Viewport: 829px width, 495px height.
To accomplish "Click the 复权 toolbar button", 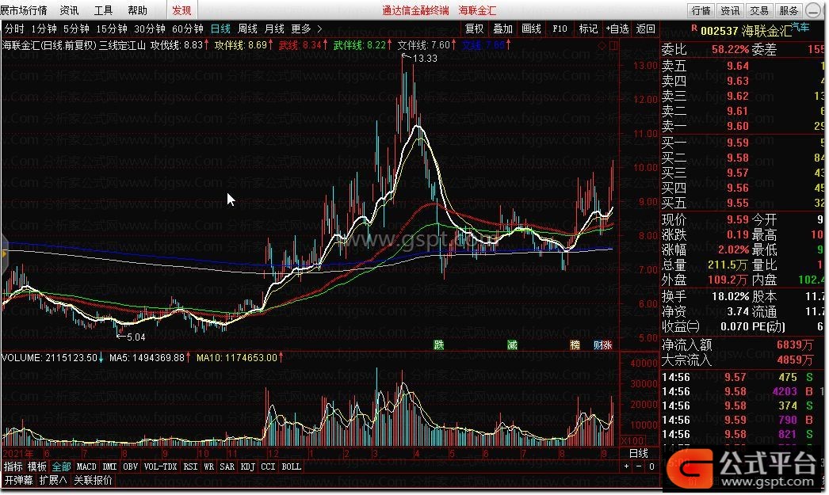I will tap(474, 29).
